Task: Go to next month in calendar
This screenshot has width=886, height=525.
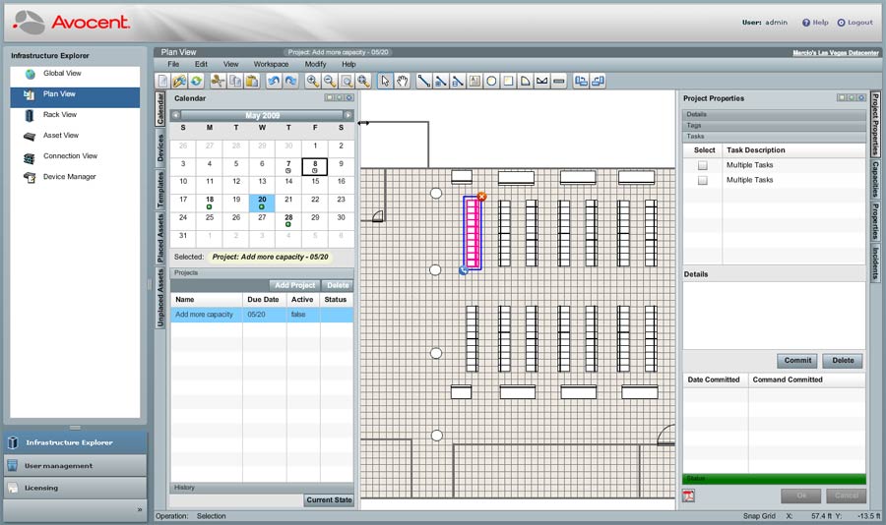Action: (348, 115)
